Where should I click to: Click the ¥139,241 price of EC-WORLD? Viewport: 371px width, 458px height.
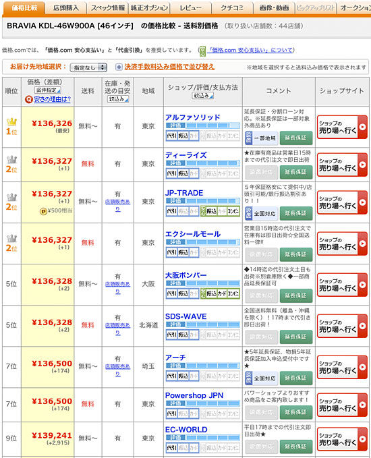point(52,436)
